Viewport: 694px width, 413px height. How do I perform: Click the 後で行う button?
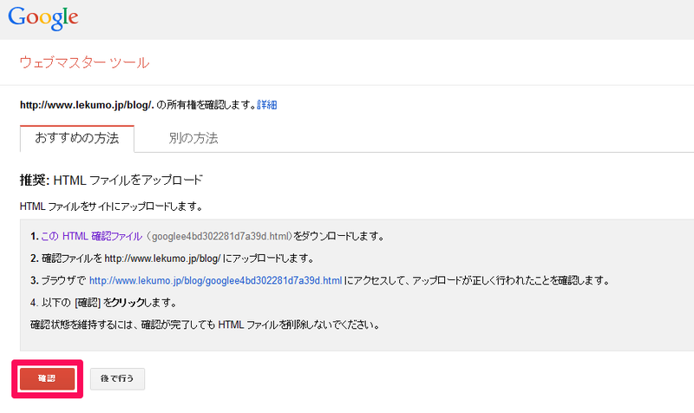coord(117,378)
